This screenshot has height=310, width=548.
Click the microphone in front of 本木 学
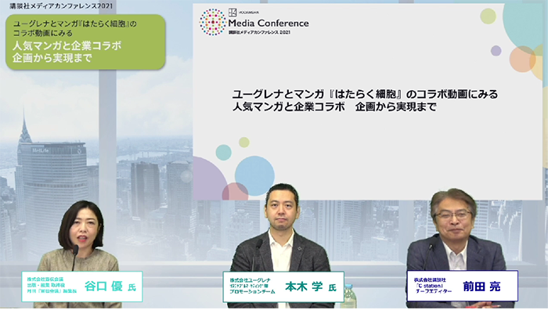click(x=258, y=254)
